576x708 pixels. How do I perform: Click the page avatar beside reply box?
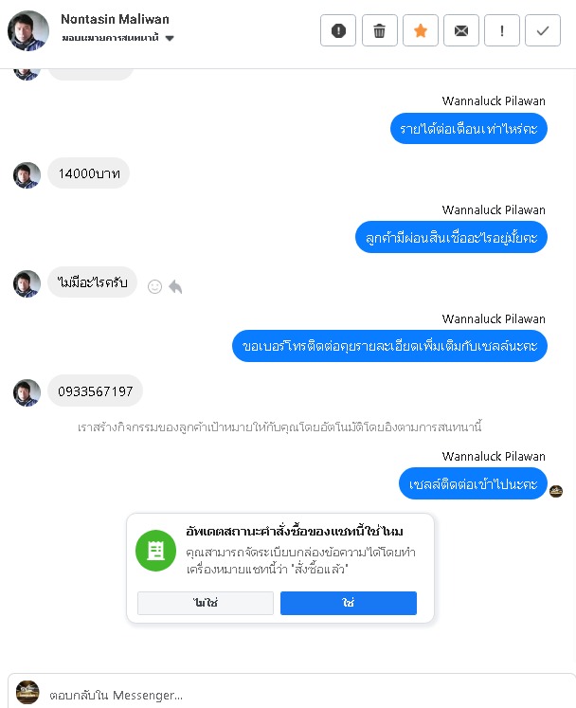point(27,692)
